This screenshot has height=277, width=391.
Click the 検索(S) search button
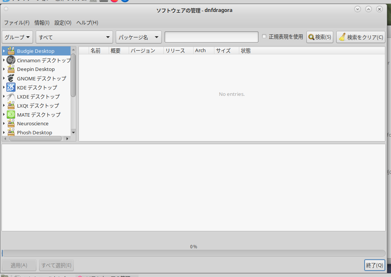point(320,37)
